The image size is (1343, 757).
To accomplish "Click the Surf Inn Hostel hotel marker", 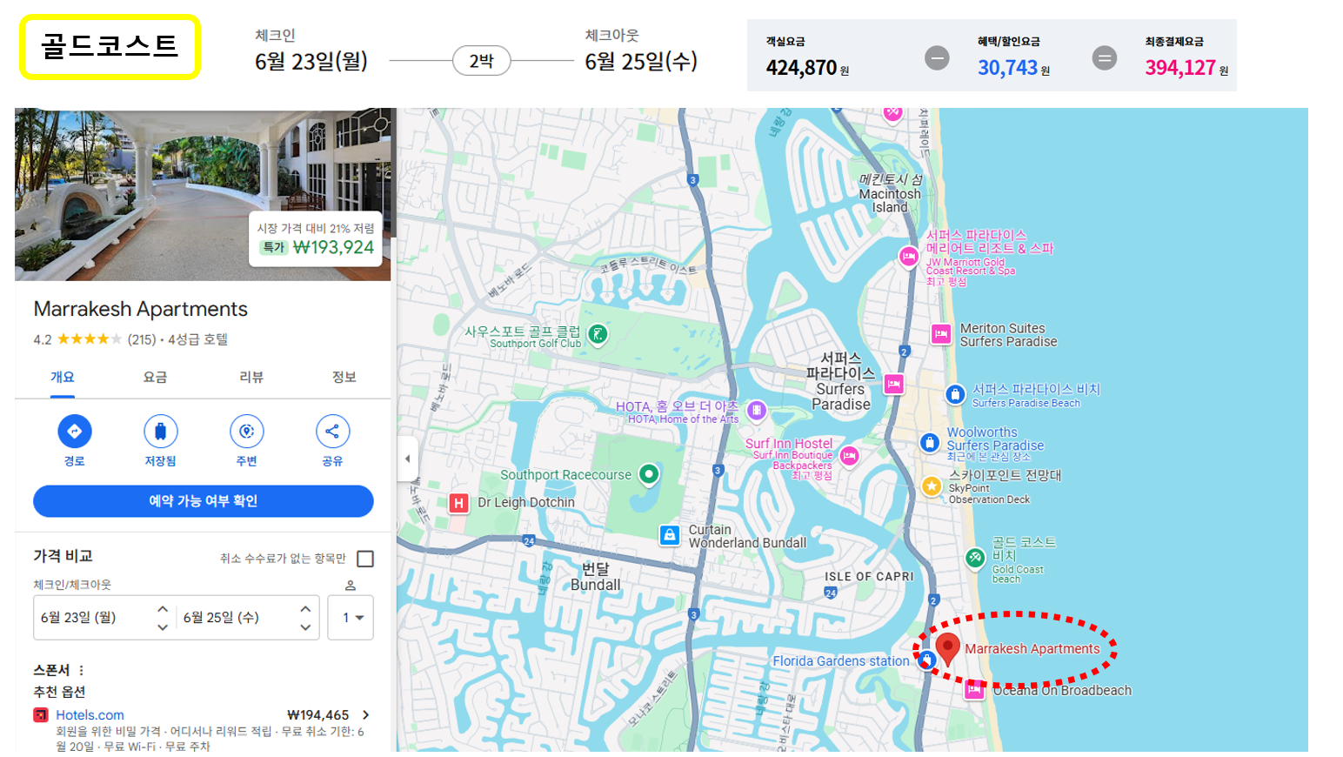I will tap(850, 455).
